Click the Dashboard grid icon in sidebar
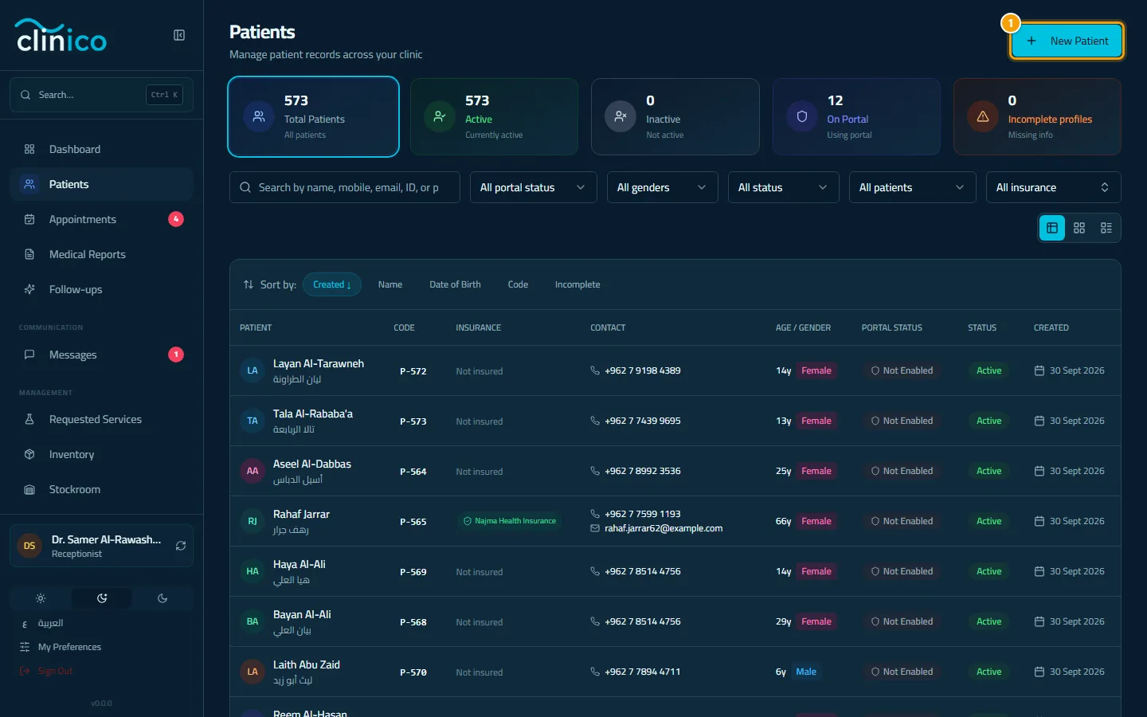Screen dimensions: 1147x717 click(29, 149)
